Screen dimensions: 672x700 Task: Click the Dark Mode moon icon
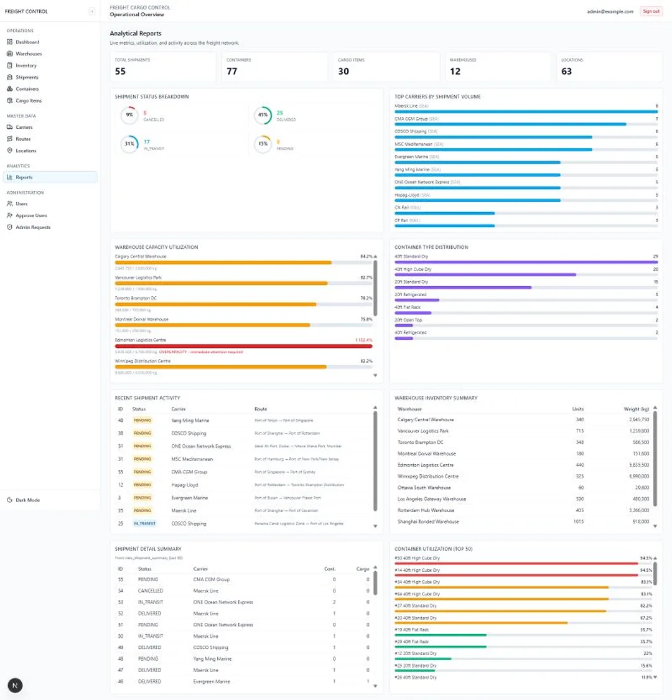(x=10, y=500)
